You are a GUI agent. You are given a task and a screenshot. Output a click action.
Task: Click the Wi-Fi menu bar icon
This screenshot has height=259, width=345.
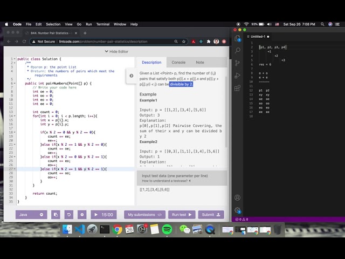(246, 24)
